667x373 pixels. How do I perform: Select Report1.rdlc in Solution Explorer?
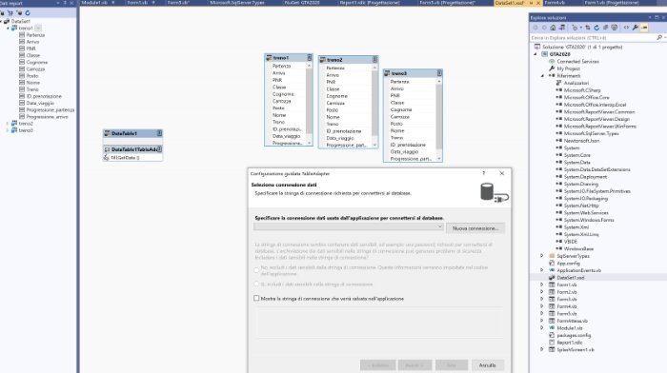pos(570,343)
